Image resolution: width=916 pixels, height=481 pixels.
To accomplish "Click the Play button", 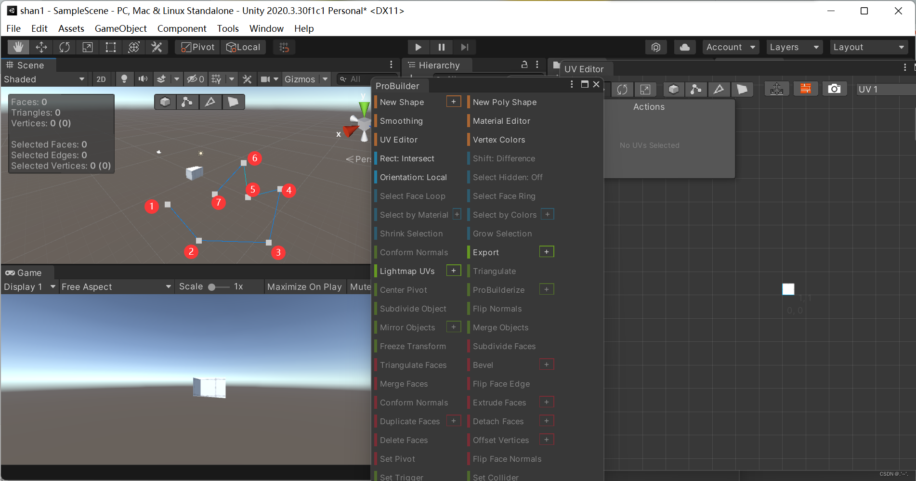I will point(418,47).
